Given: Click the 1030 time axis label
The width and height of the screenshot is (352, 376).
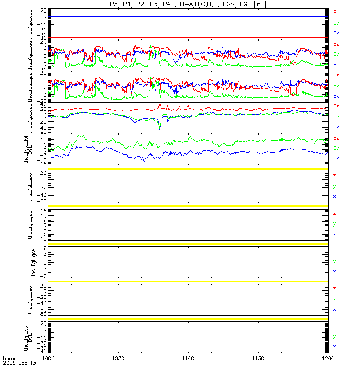Looking at the screenshot, I should click(118, 358).
